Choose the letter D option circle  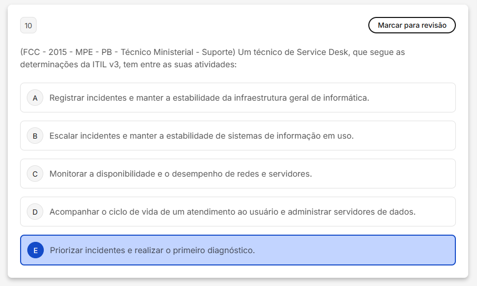[x=35, y=212]
